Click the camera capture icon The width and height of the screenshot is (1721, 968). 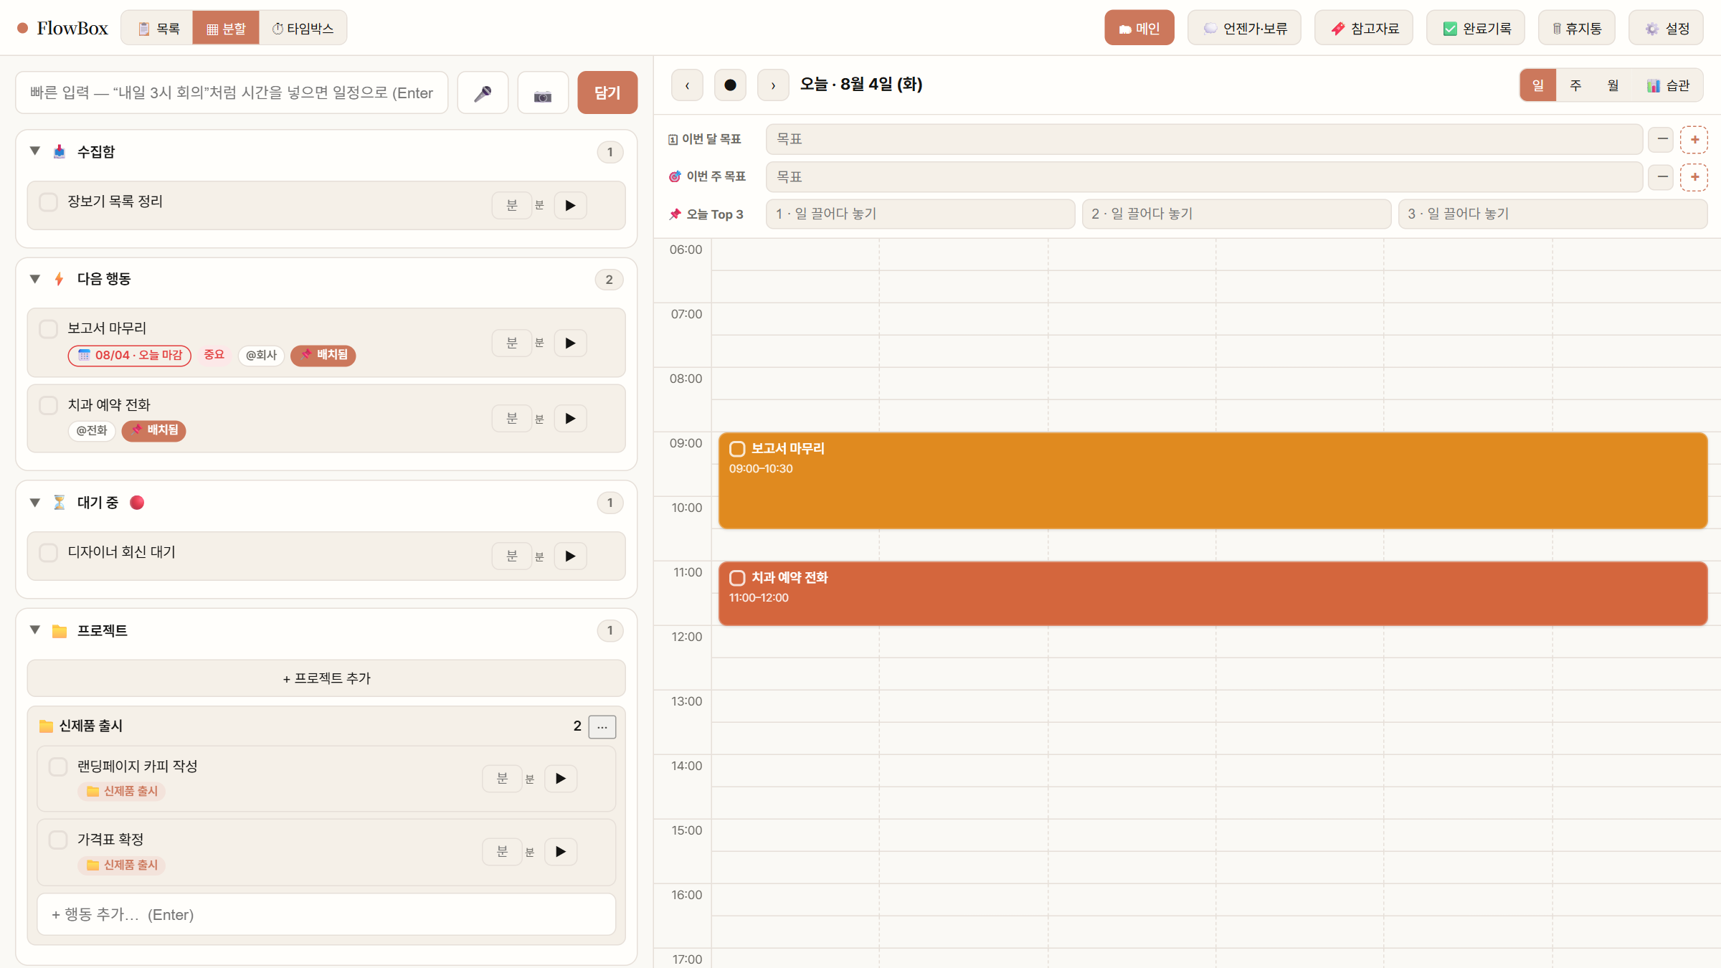point(543,92)
